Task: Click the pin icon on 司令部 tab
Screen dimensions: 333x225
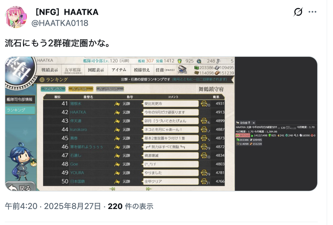Action: tap(249, 123)
